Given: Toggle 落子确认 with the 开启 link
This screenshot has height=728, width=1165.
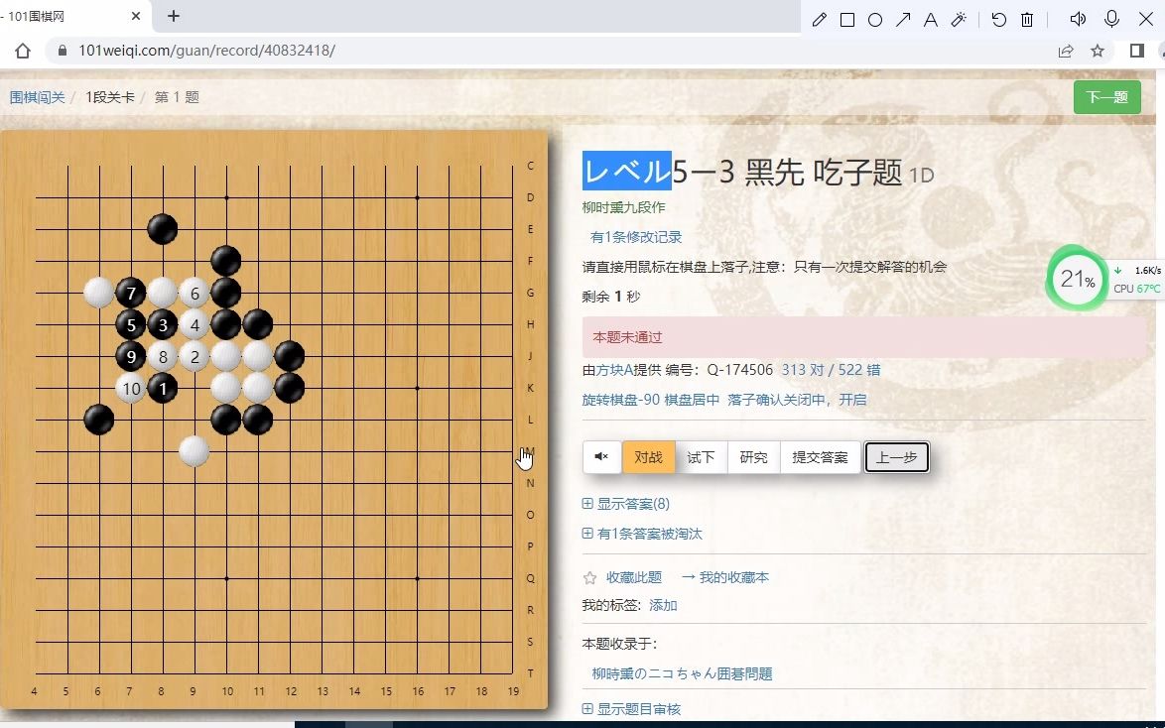Looking at the screenshot, I should (x=853, y=400).
